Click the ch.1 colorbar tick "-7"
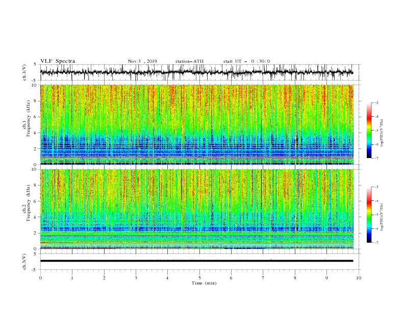 point(376,158)
